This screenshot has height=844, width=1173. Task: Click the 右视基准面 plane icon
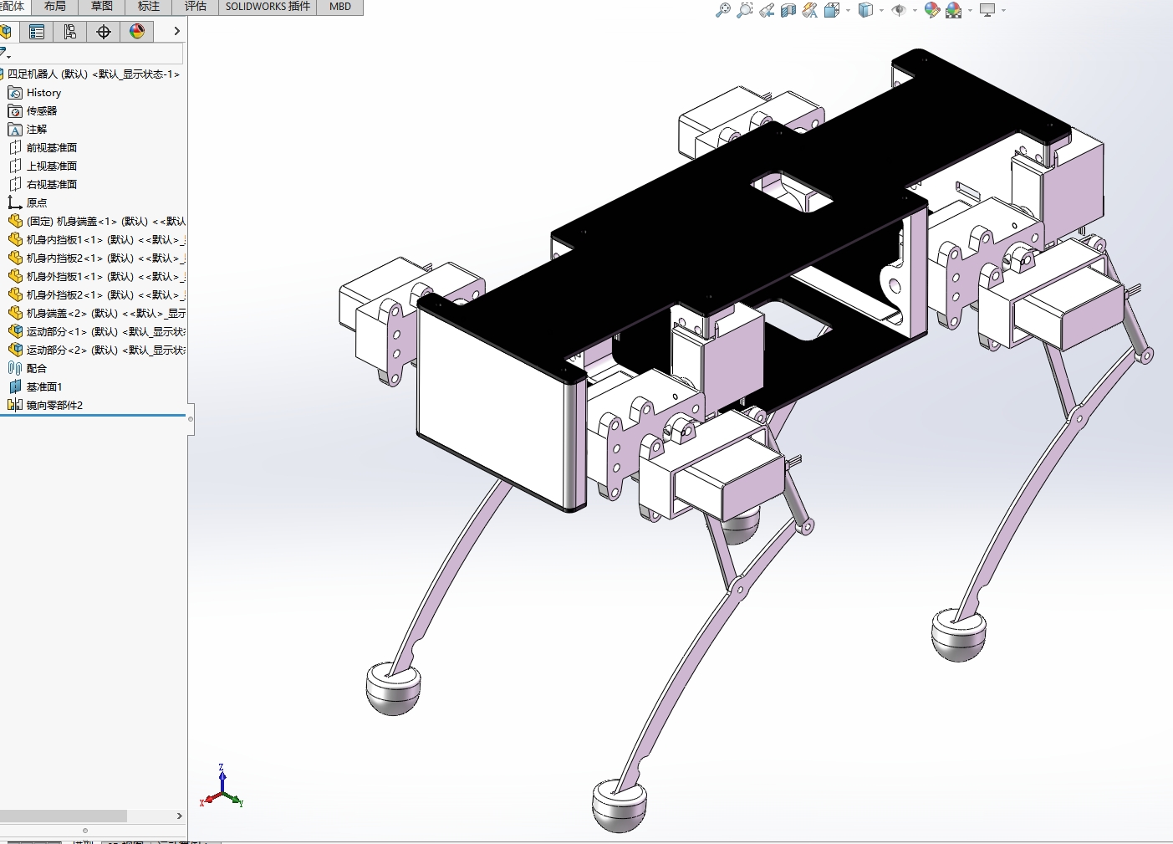point(15,185)
